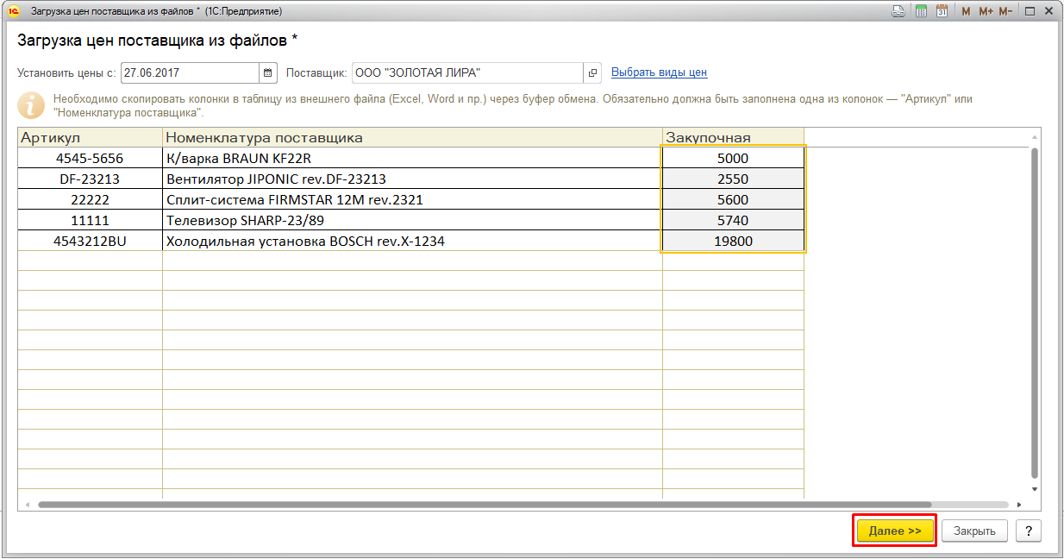The image size is (1064, 559).
Task: Select price cell 19800 for BOSCH row
Action: click(733, 242)
